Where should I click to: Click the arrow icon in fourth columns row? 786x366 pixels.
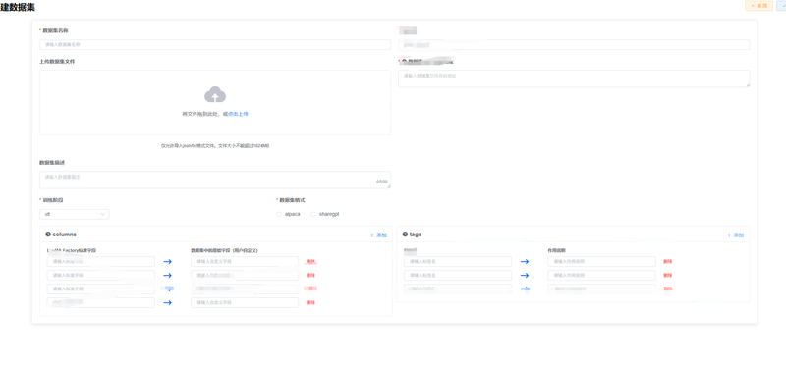[x=167, y=303]
